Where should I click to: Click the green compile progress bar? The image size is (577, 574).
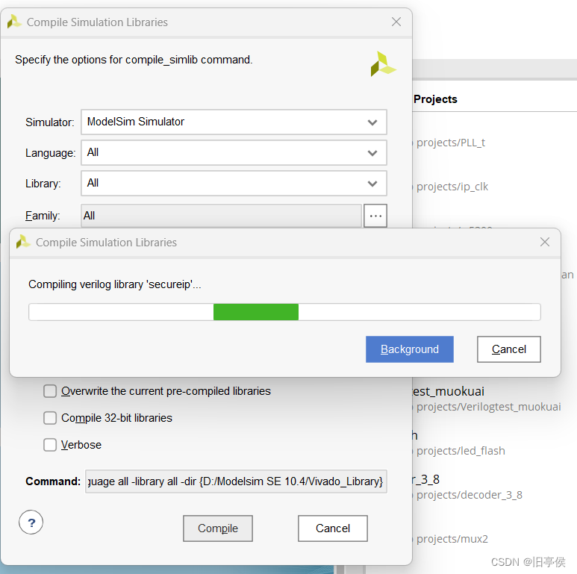coord(284,312)
